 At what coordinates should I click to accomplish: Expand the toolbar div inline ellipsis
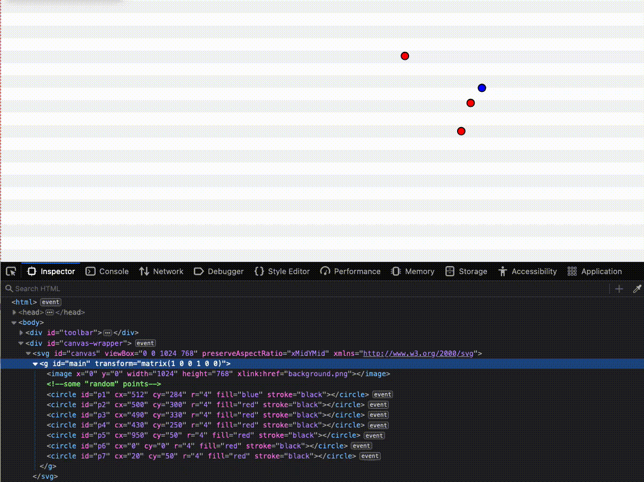[x=108, y=332]
